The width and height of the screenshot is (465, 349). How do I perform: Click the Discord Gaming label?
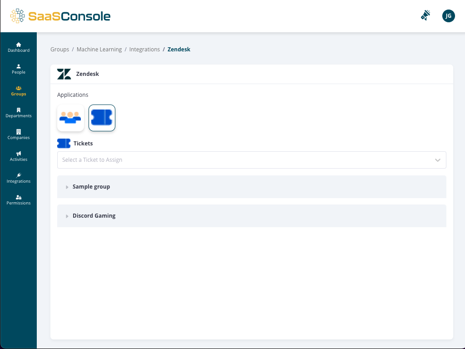point(94,216)
